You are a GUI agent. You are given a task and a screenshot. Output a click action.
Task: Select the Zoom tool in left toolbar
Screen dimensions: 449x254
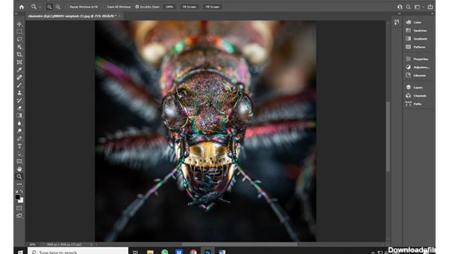pos(19,177)
